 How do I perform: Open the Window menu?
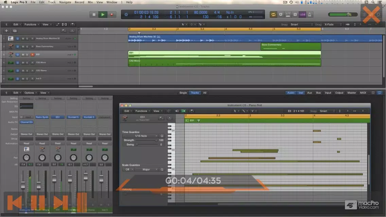111,2
